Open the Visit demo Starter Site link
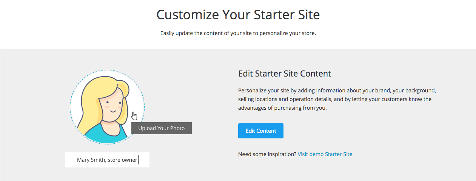This screenshot has height=181, width=476. pyautogui.click(x=325, y=154)
